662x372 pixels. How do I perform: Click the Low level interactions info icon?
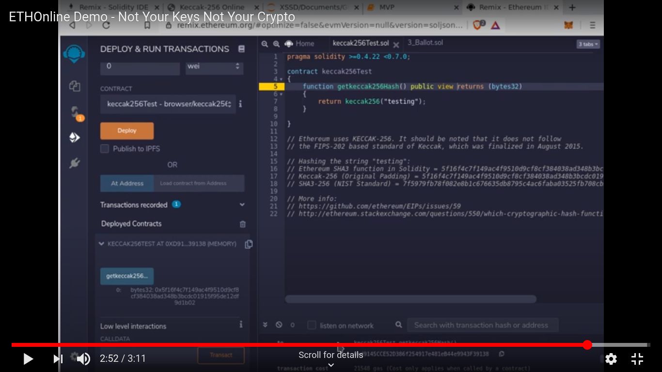(x=241, y=325)
